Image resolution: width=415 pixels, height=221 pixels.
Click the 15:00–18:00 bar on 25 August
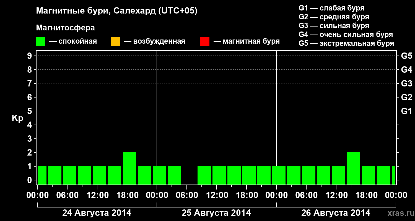click(234, 175)
